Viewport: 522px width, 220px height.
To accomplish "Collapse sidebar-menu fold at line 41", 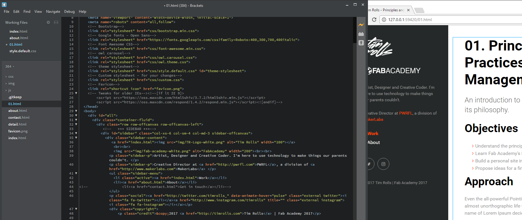I will click(76, 173).
